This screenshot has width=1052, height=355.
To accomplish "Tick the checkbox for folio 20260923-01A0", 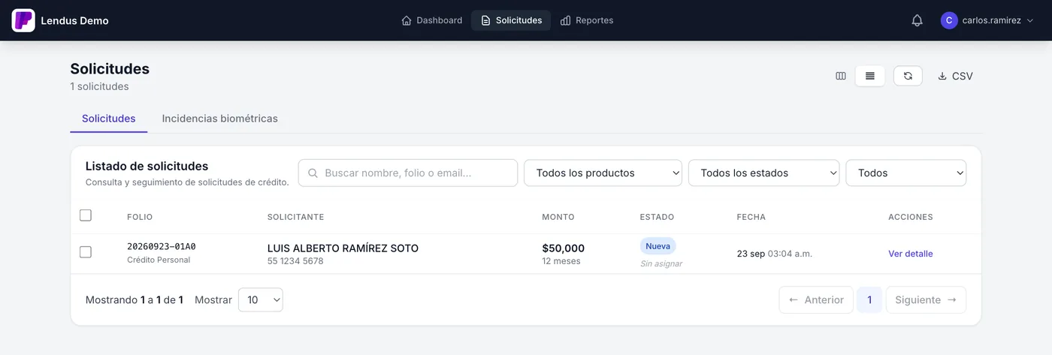I will [86, 252].
